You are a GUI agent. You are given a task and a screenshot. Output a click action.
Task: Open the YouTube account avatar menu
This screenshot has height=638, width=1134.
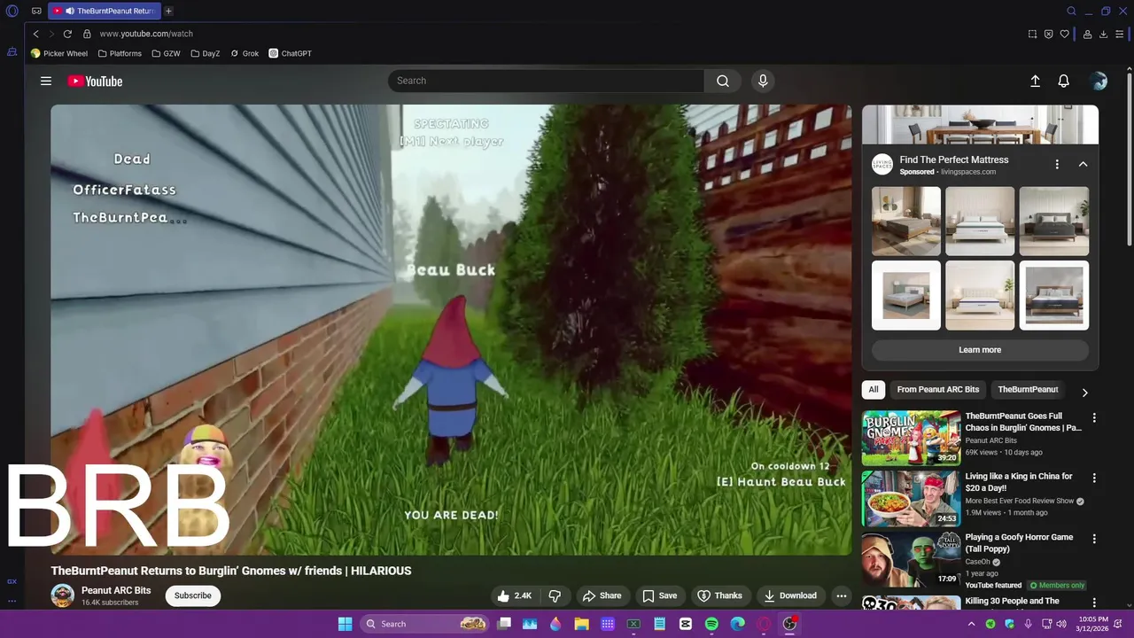pos(1099,81)
